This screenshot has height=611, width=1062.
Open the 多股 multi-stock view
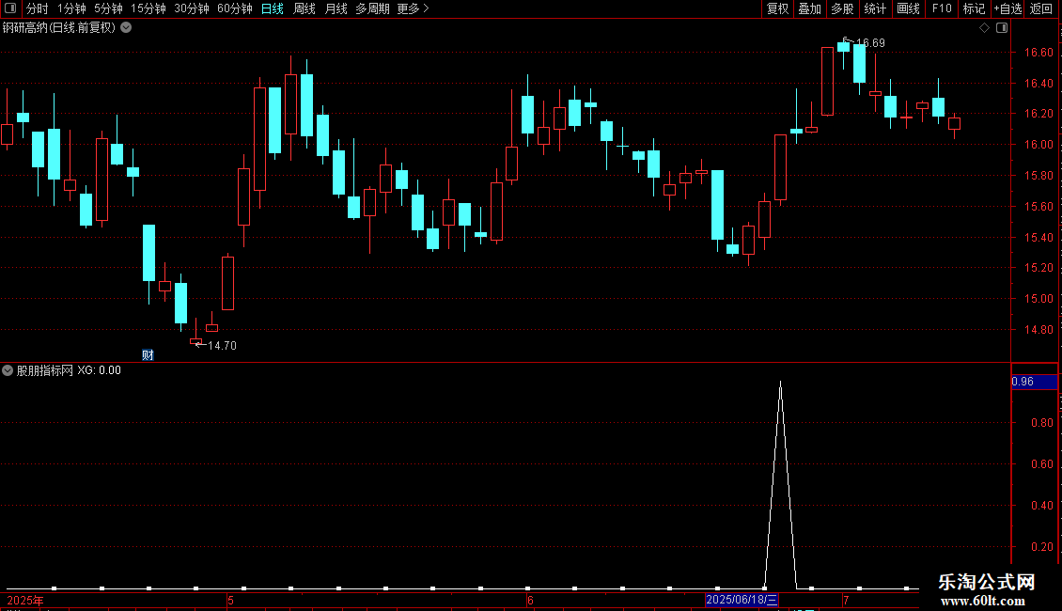pos(842,8)
